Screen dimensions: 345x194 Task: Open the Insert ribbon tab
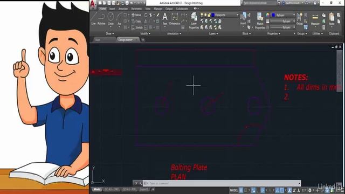(x=112, y=9)
